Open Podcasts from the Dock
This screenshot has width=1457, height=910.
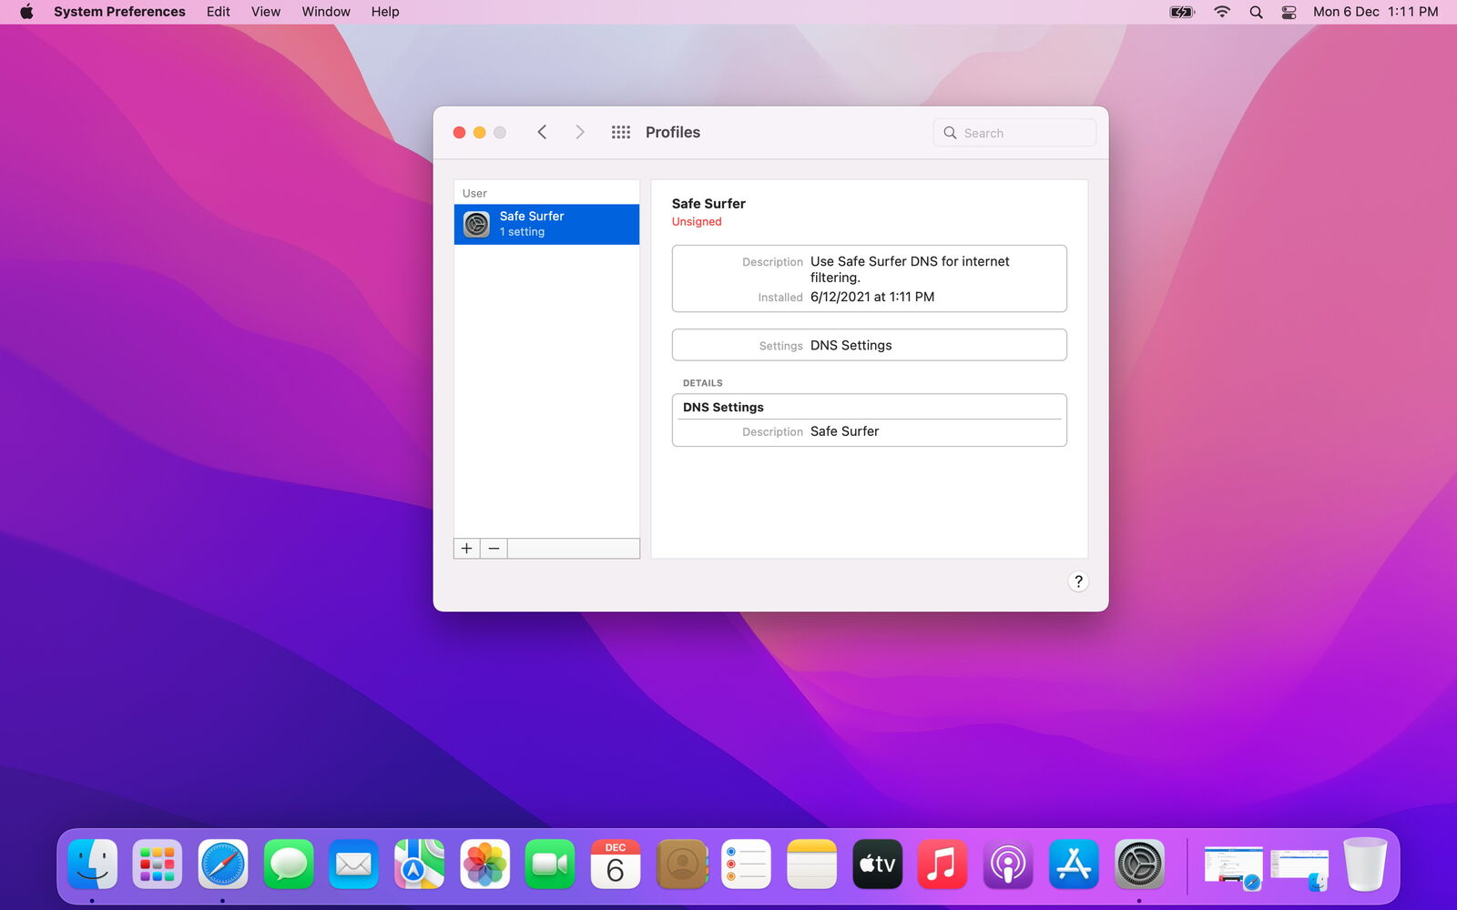1008,864
